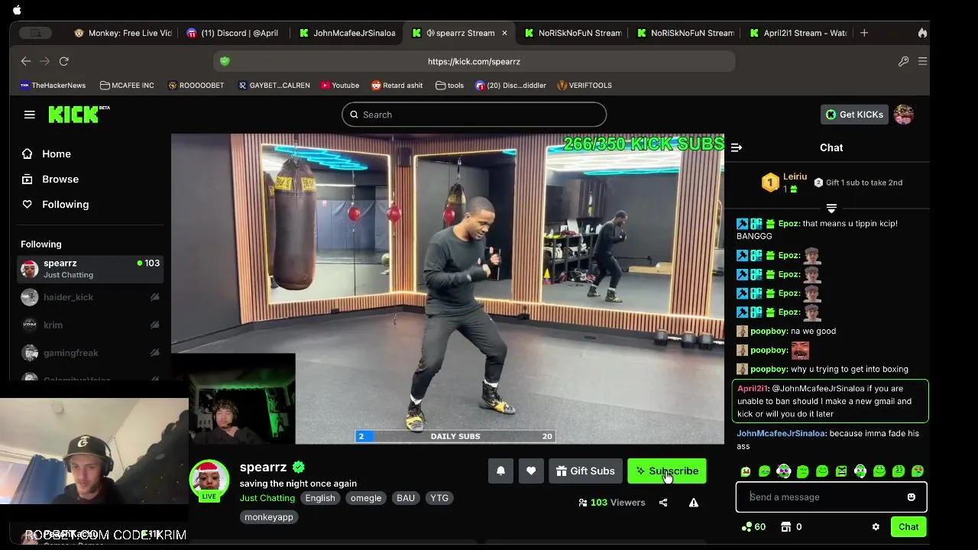Open the channel points shop icon
This screenshot has height=550, width=978.
click(785, 527)
